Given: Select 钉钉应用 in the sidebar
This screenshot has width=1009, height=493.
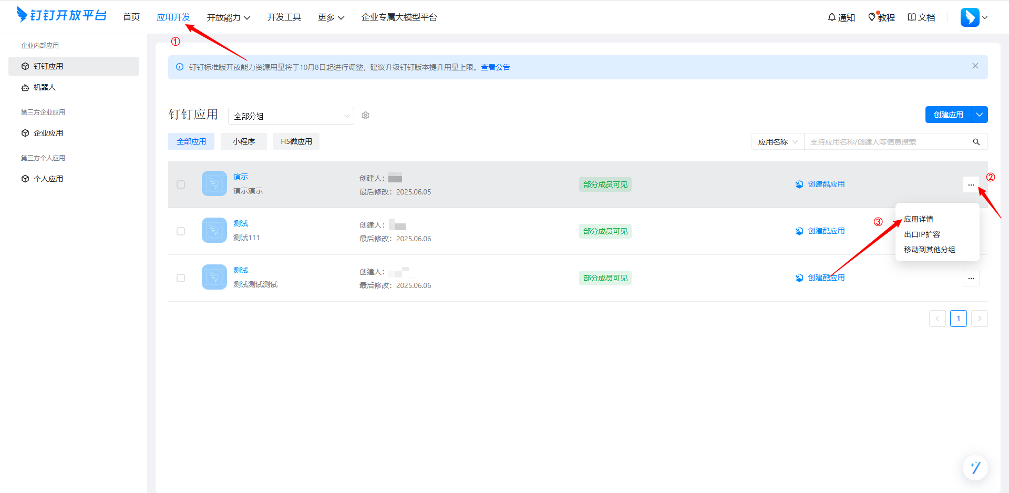Looking at the screenshot, I should [74, 66].
